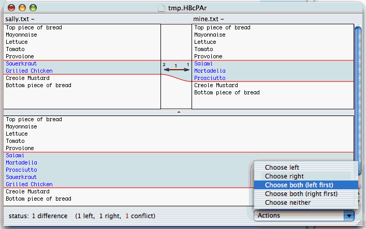Click 'Tomato' in the merged bottom pane

point(15,141)
